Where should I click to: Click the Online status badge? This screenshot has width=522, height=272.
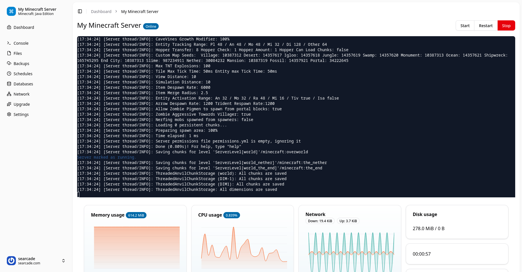point(151,26)
